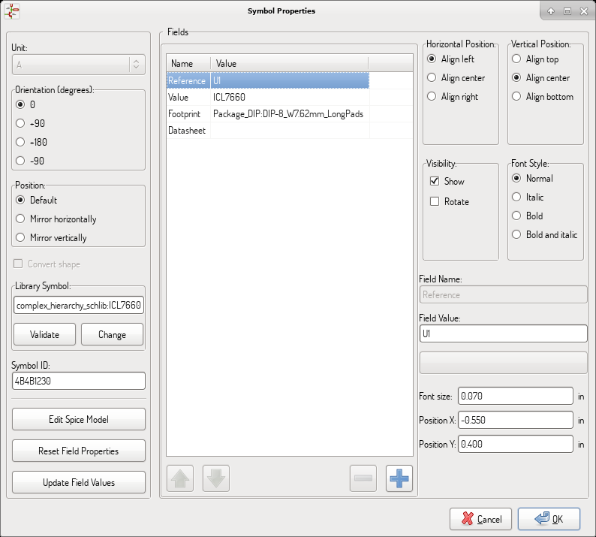This screenshot has height=537, width=596.
Task: Click the OK button
Action: click(547, 519)
